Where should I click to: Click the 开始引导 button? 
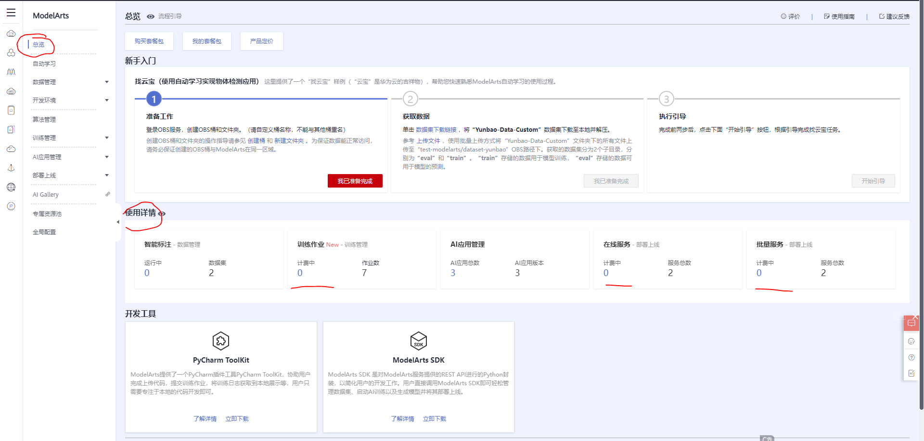pos(873,181)
